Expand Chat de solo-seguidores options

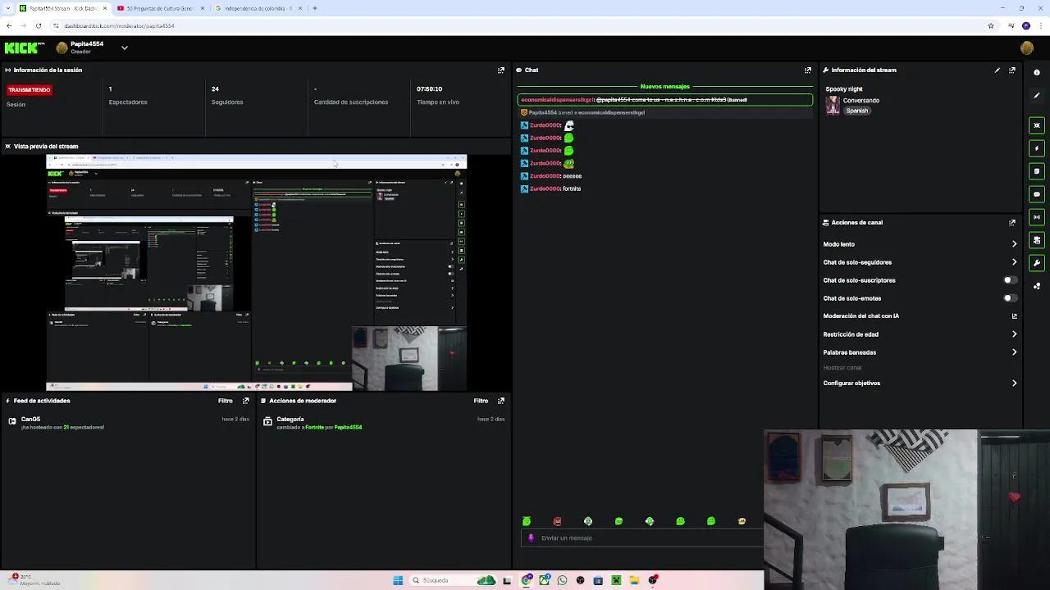pos(1014,262)
